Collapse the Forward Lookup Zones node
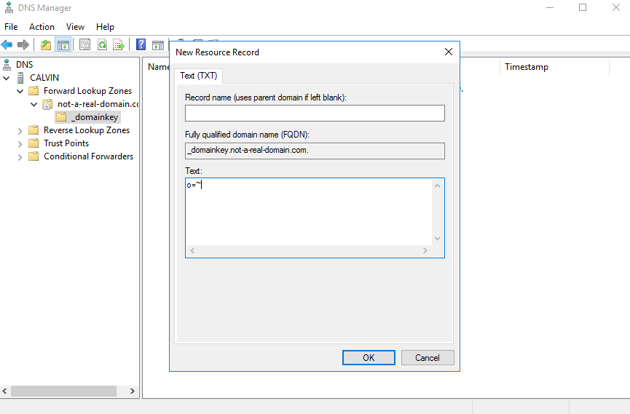 click(x=20, y=91)
